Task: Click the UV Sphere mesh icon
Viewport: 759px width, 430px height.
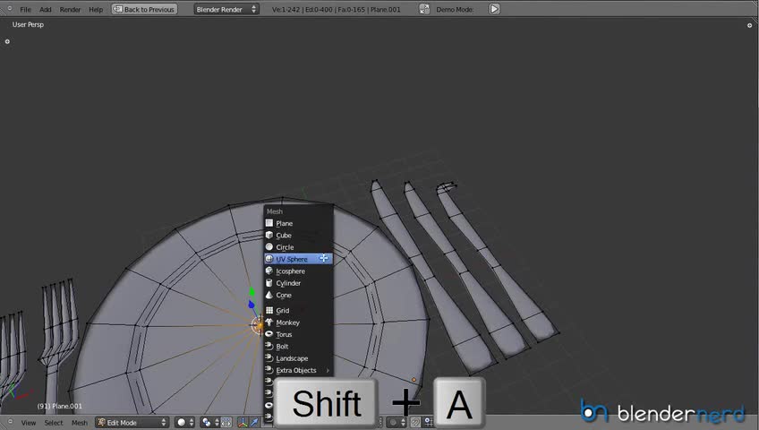Action: tap(269, 259)
